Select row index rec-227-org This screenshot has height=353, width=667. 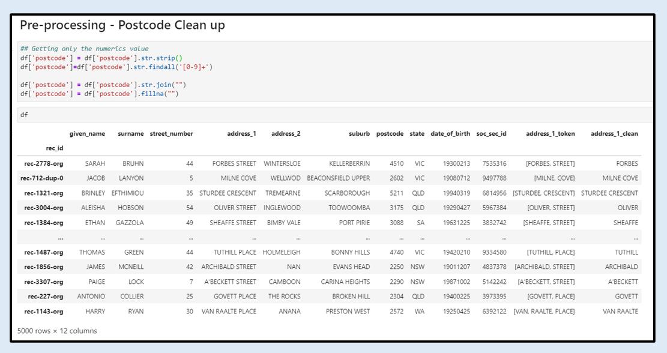click(46, 297)
